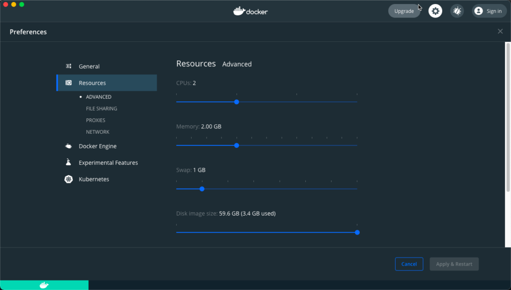511x290 pixels.
Task: Click the Disk image size slider handle
Action: [x=357, y=232]
